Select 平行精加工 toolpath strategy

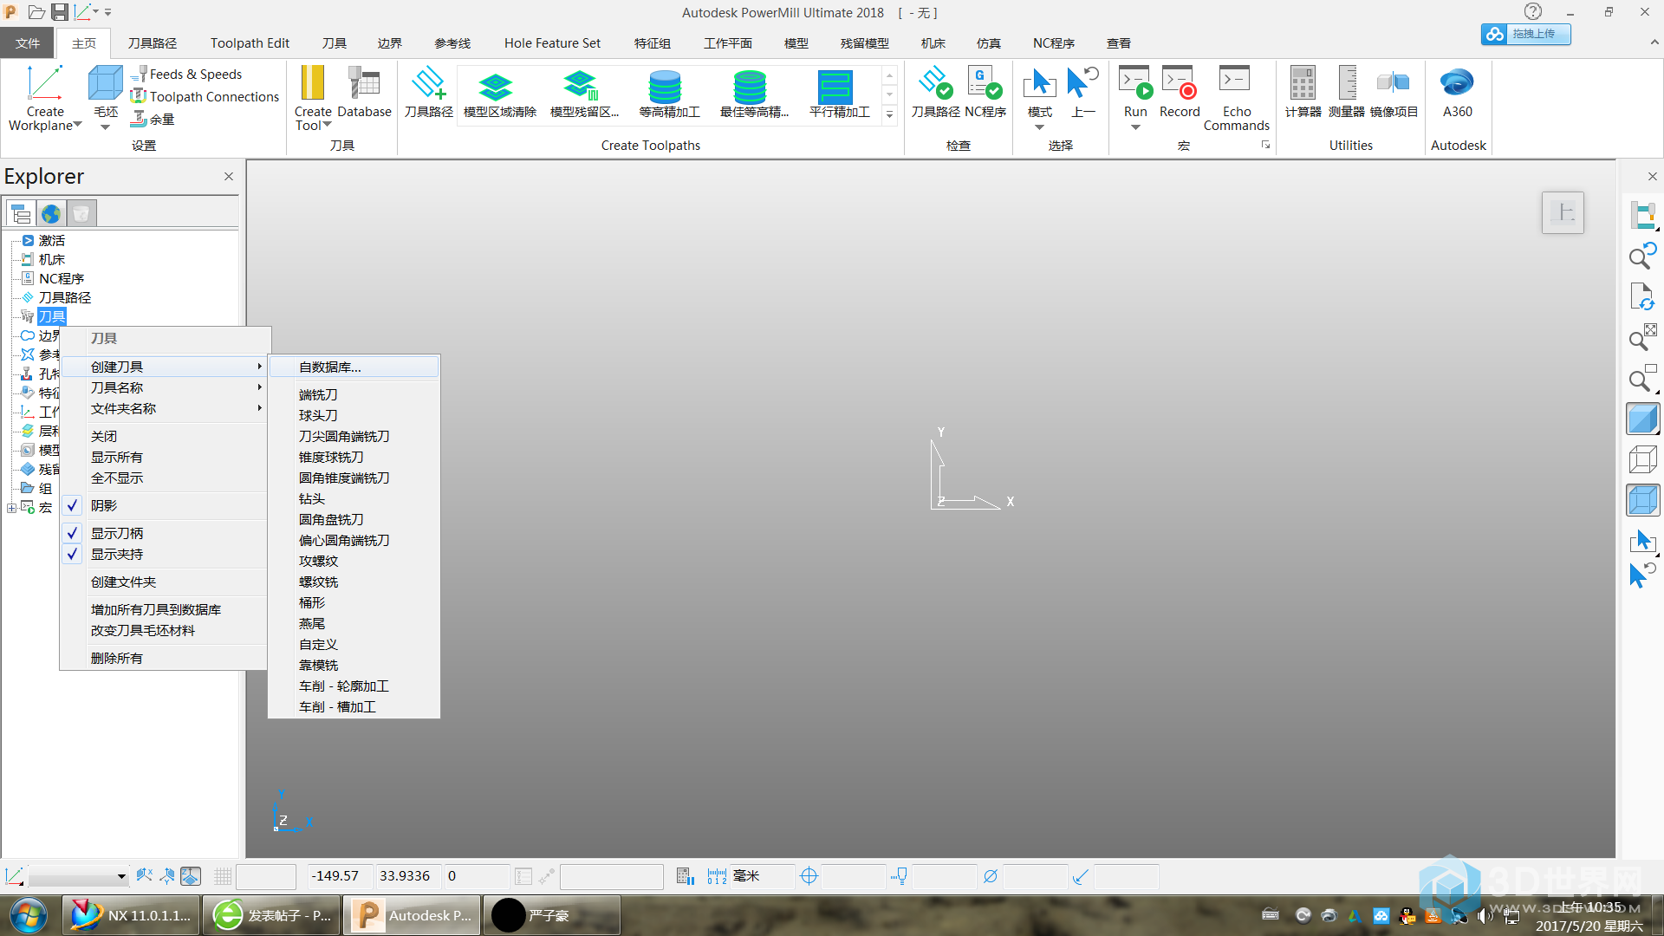[838, 94]
